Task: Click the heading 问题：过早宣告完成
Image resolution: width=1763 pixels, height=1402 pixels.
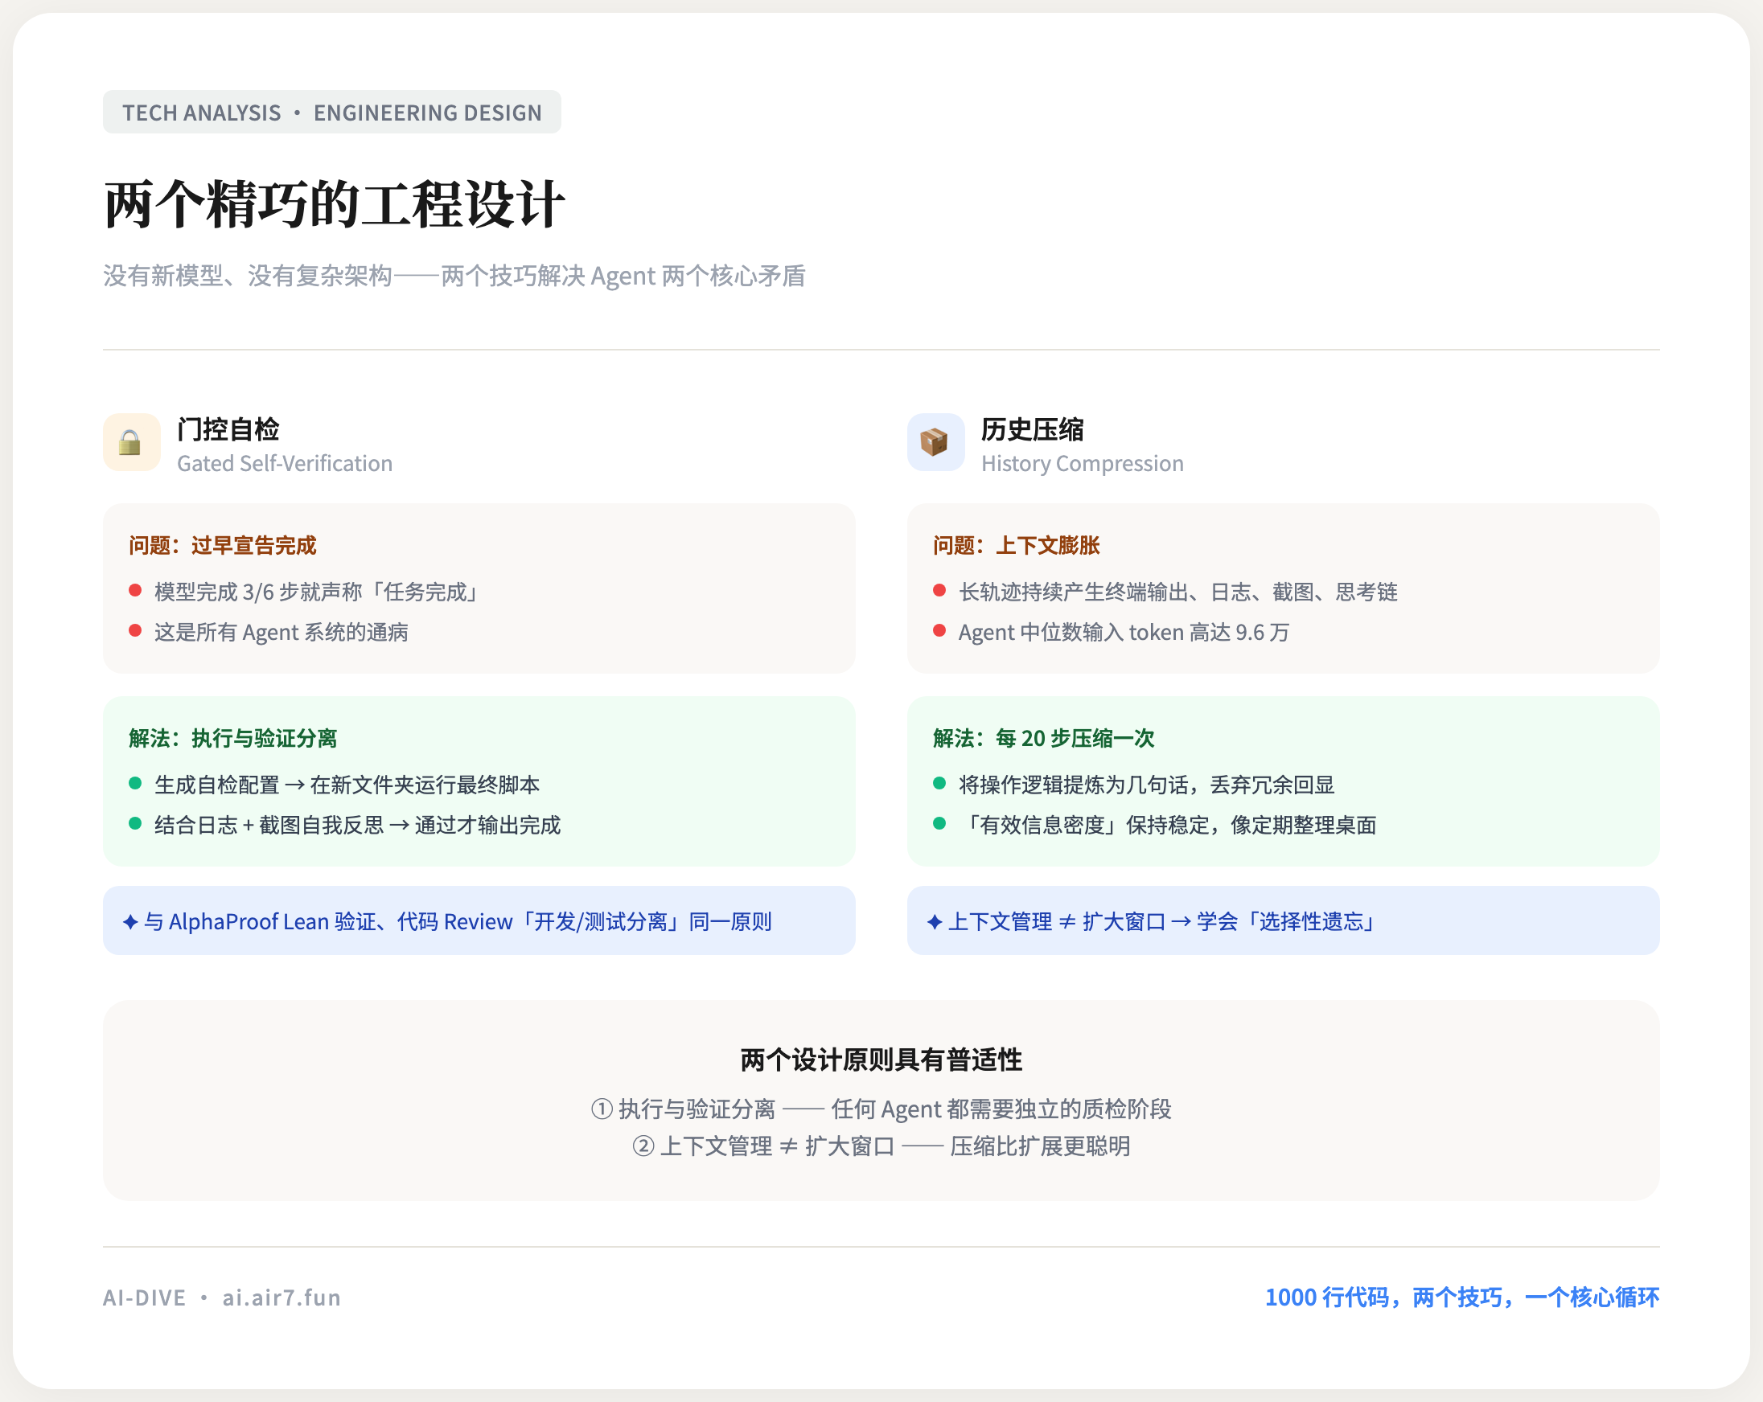Action: pyautogui.click(x=223, y=545)
